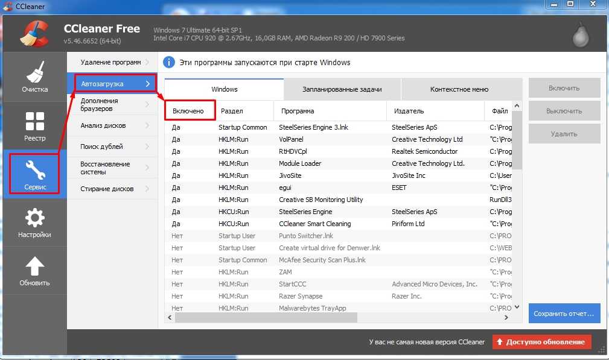Open the Реестр registry section icon
The height and width of the screenshot is (360, 609).
tap(34, 121)
